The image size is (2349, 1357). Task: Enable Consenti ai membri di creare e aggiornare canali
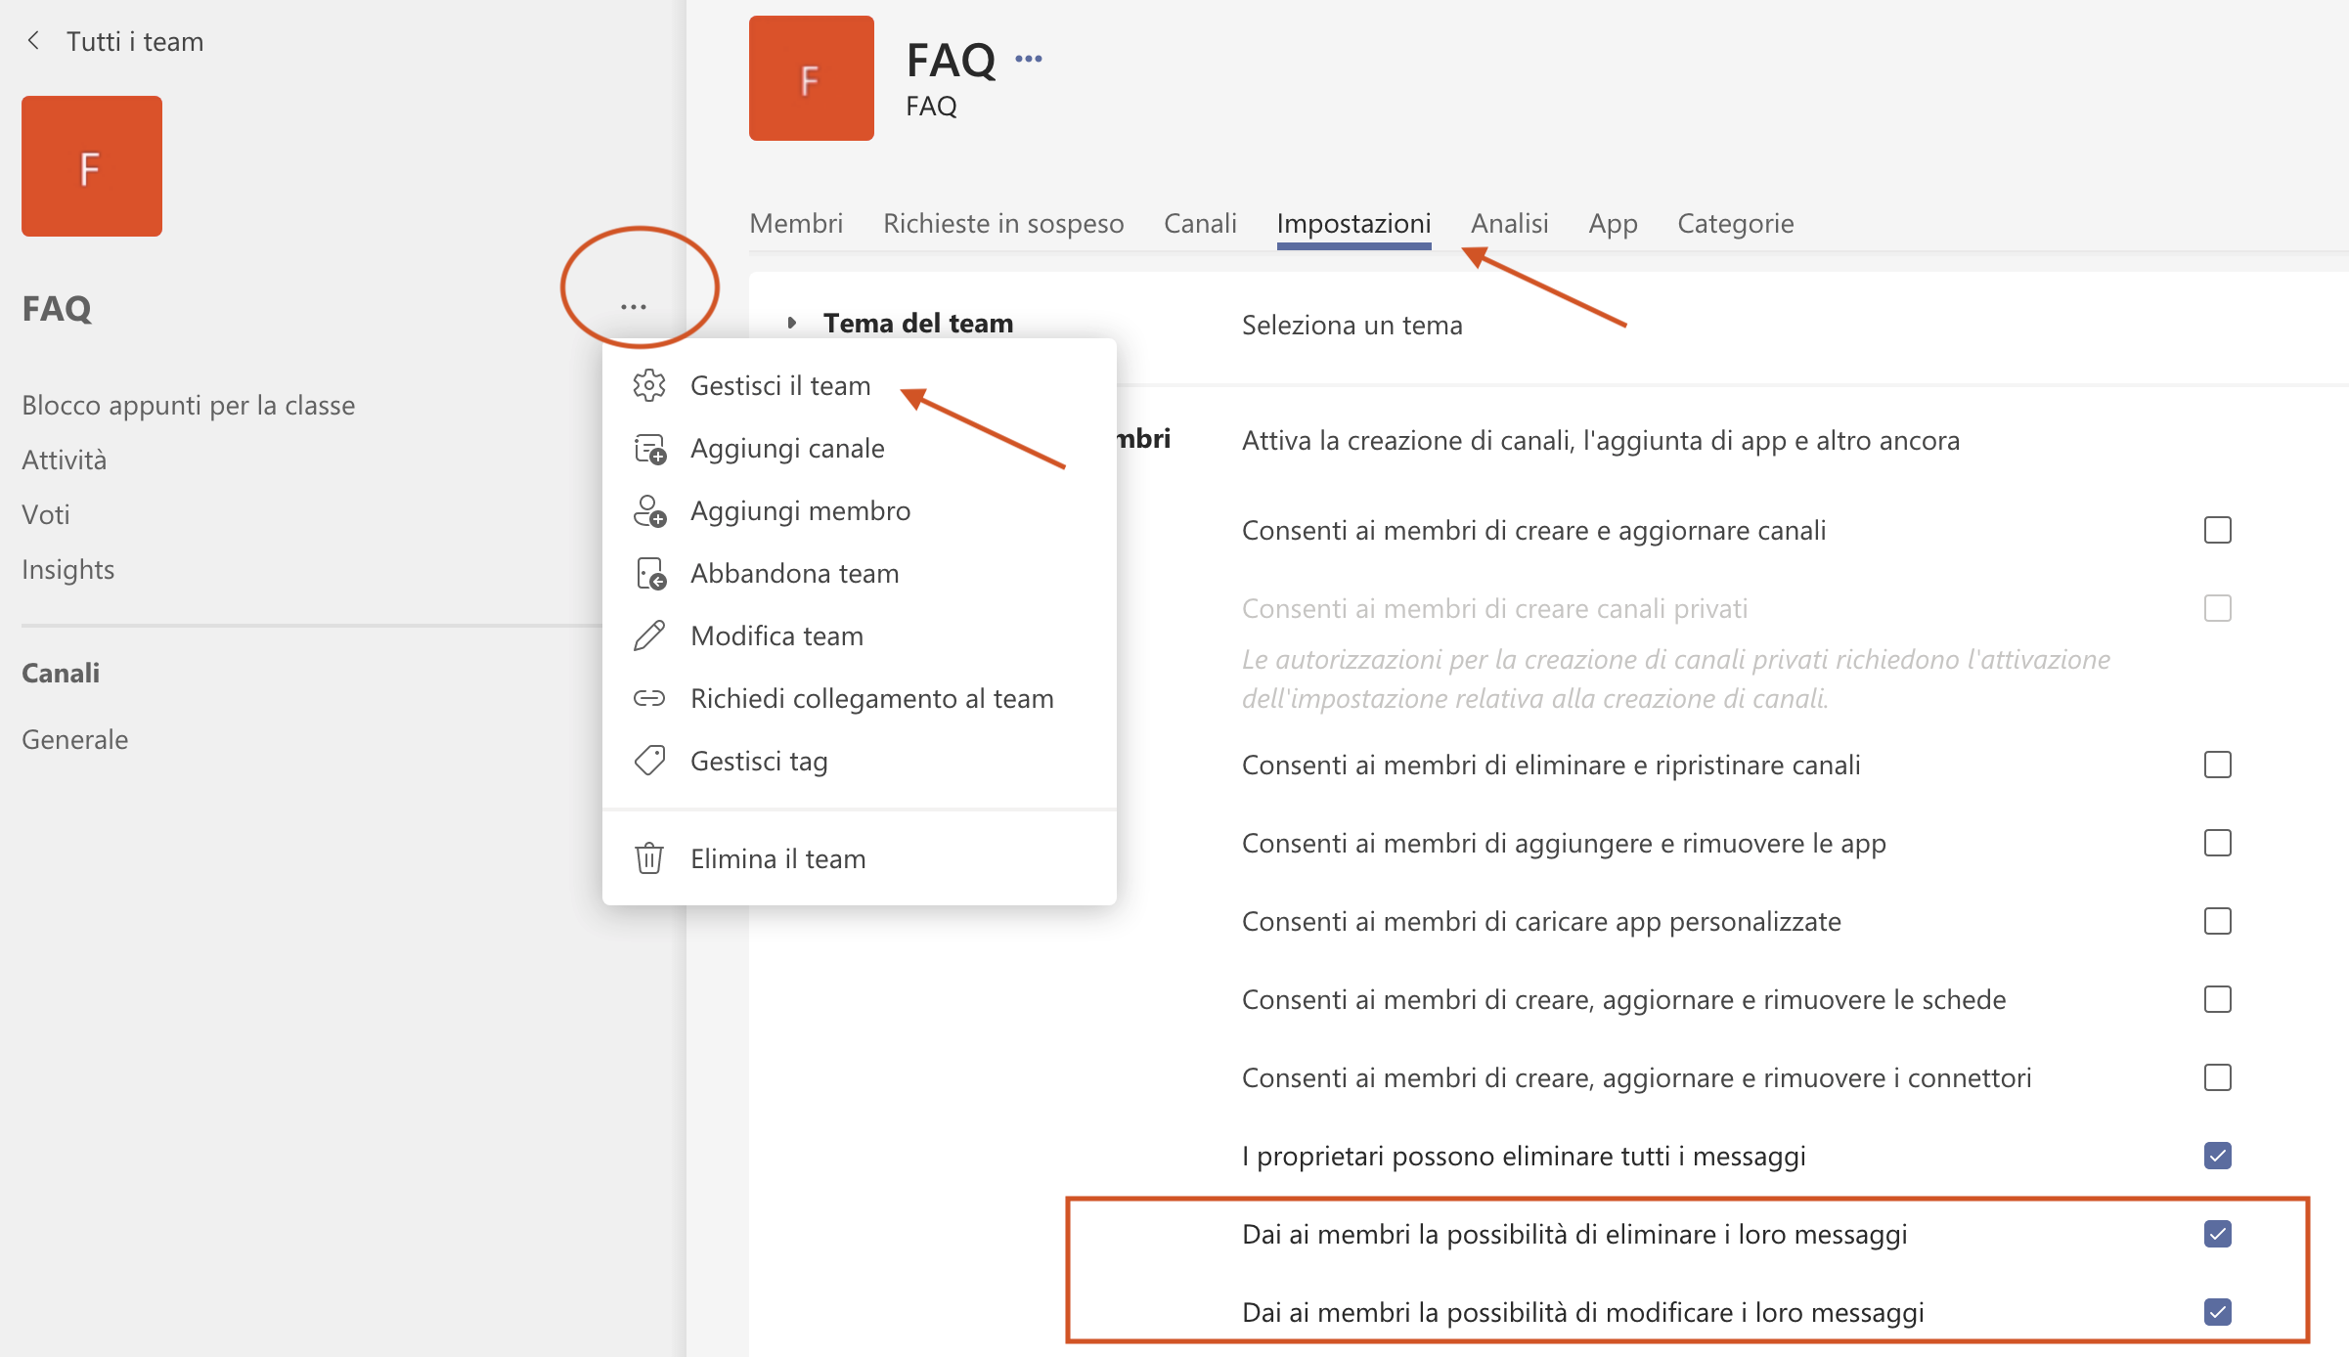click(x=2218, y=530)
